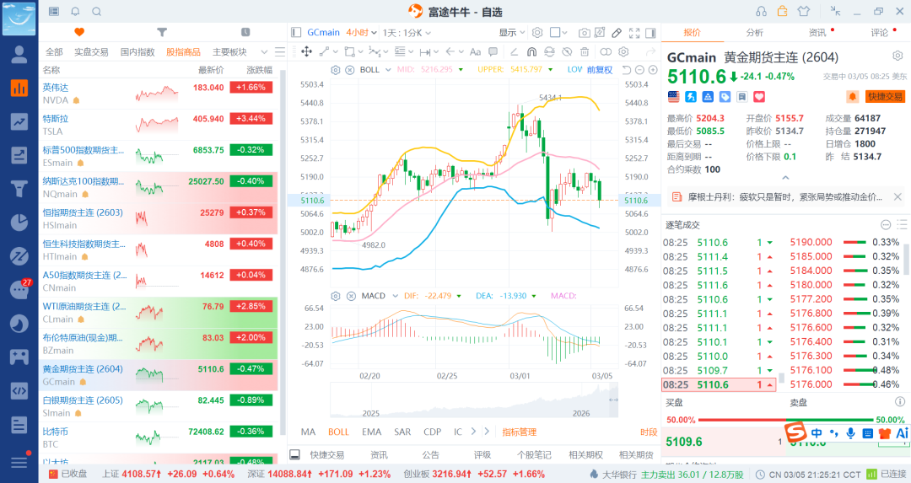Switch to the 分析 tab

pos(755,33)
